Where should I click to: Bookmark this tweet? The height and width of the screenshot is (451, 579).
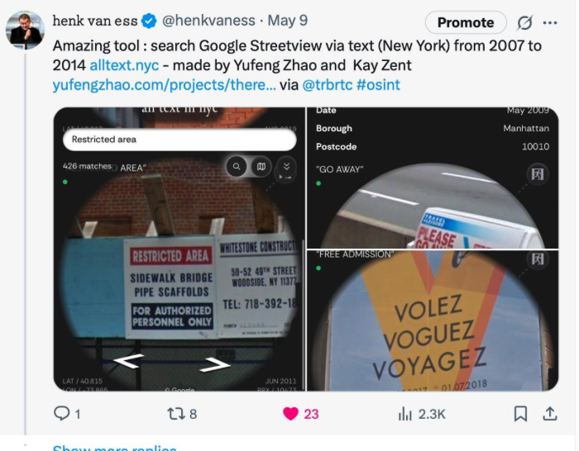tap(520, 414)
